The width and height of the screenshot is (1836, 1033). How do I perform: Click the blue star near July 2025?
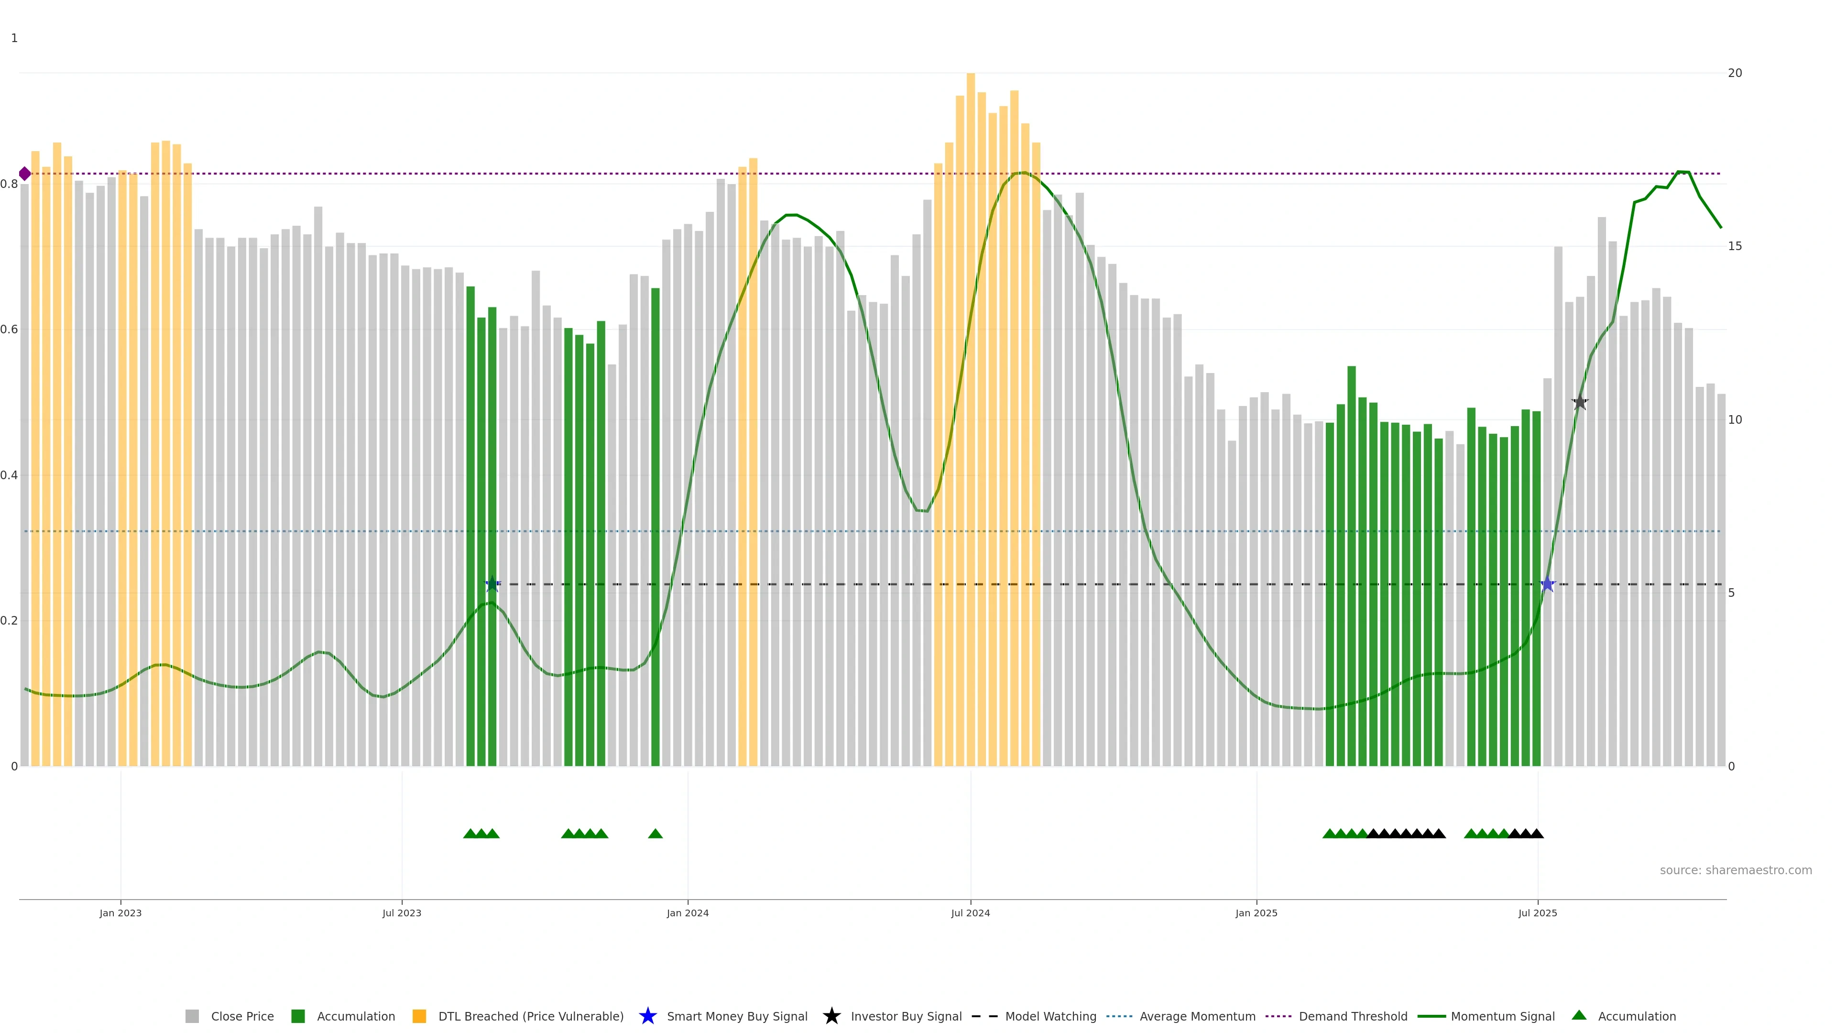pyautogui.click(x=1547, y=584)
